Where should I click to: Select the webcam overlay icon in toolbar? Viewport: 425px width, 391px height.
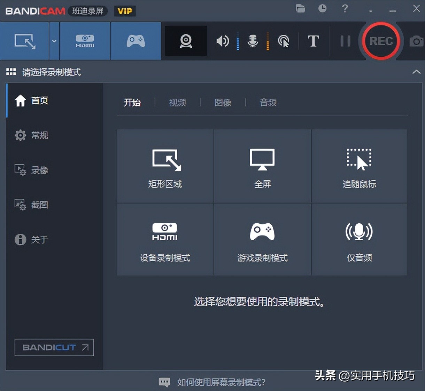coord(186,41)
